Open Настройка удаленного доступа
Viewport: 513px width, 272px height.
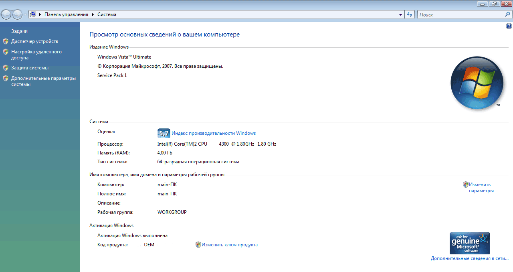pos(36,55)
